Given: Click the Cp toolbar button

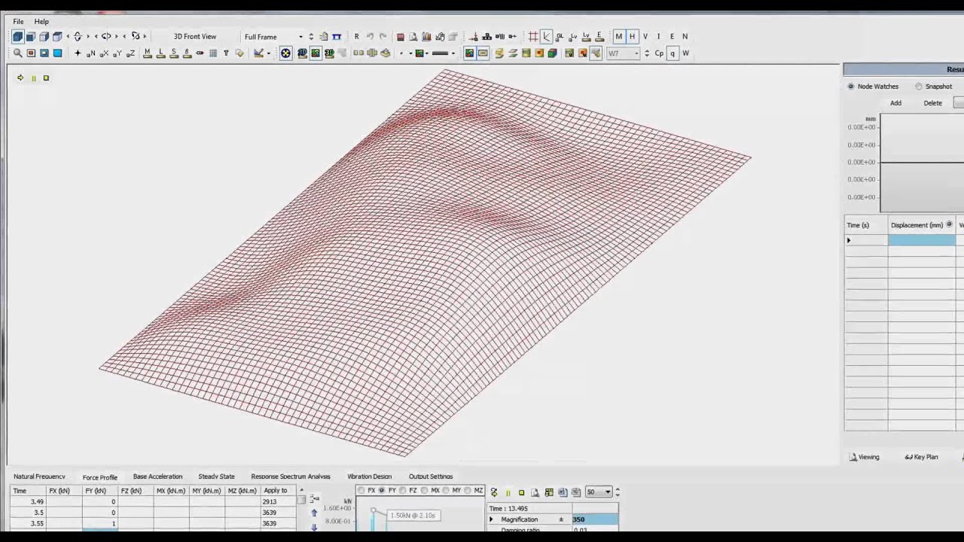Looking at the screenshot, I should [659, 53].
